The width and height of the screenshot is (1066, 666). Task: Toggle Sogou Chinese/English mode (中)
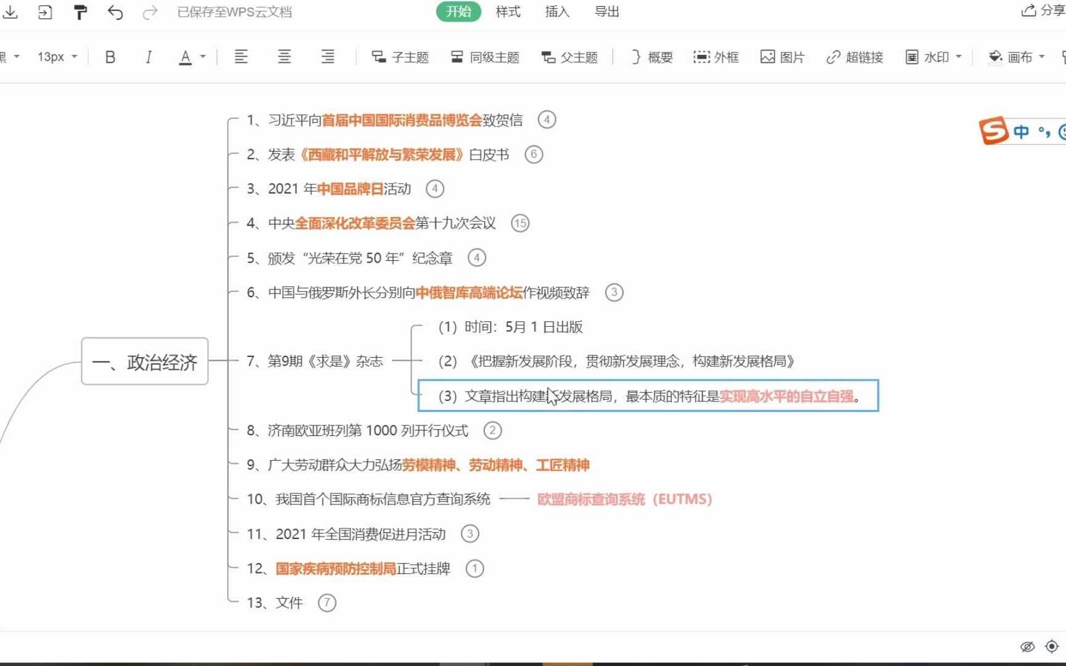[x=1022, y=132]
